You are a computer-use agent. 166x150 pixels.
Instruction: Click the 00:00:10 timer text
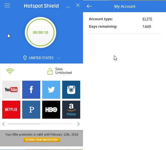coord(40,33)
